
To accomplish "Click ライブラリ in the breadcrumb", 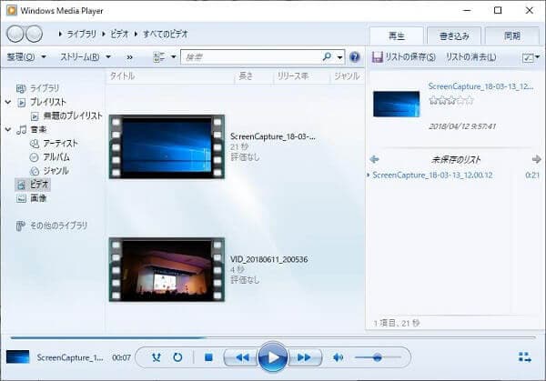I will 82,34.
